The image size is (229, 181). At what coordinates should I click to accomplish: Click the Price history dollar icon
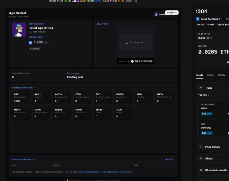coord(201,147)
